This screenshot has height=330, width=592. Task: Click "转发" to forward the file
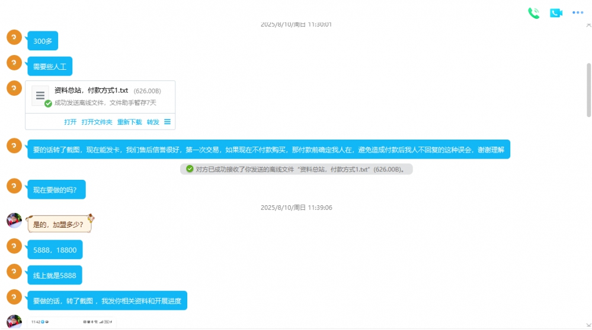[153, 122]
